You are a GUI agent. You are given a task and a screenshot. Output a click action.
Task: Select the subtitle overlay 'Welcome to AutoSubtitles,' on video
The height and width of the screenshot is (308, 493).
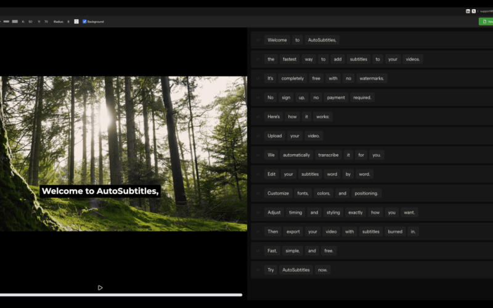coord(100,191)
